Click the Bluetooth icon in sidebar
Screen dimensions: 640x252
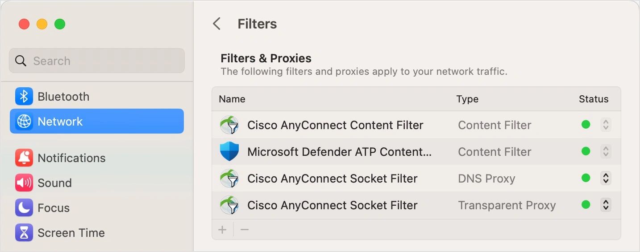(24, 96)
